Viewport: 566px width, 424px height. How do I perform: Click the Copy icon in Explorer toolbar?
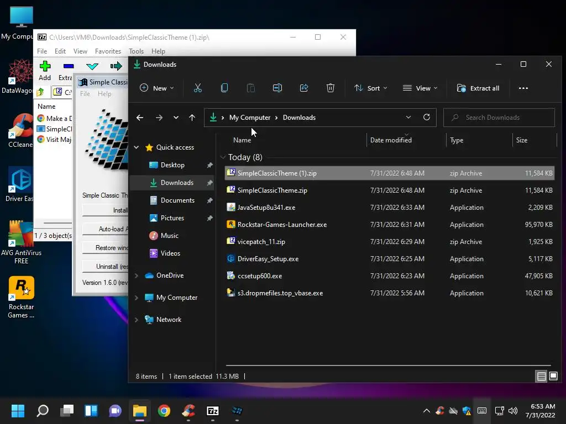click(224, 88)
